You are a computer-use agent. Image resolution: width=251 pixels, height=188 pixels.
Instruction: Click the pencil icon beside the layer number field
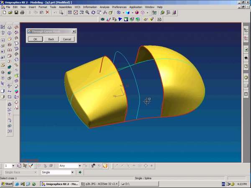pos(31,166)
